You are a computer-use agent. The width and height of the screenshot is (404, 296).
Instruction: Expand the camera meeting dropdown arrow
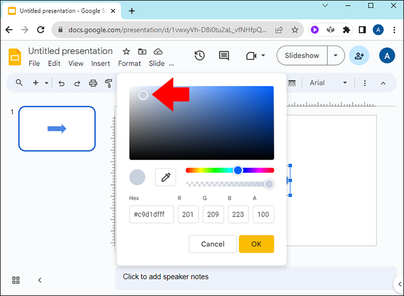(263, 55)
